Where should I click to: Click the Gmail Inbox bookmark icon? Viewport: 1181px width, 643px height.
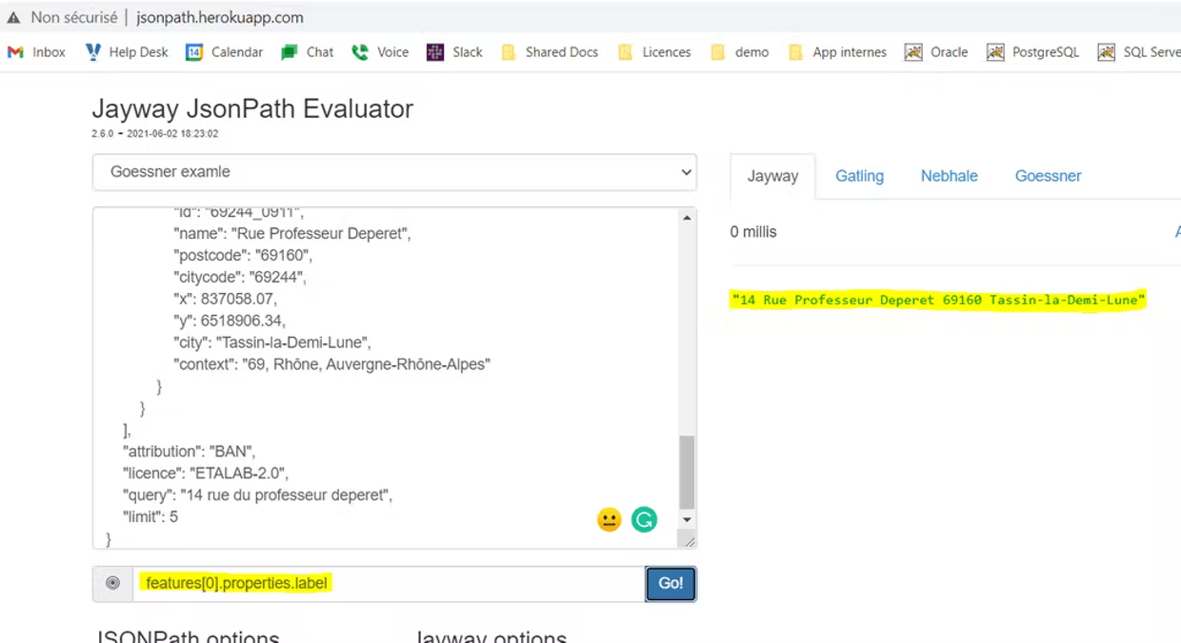pyautogui.click(x=15, y=52)
